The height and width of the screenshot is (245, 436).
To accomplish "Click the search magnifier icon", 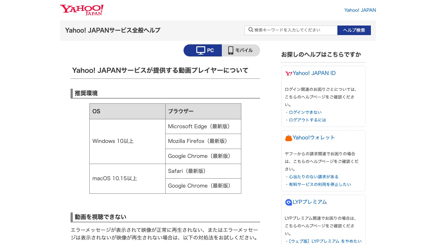I will coord(251,30).
